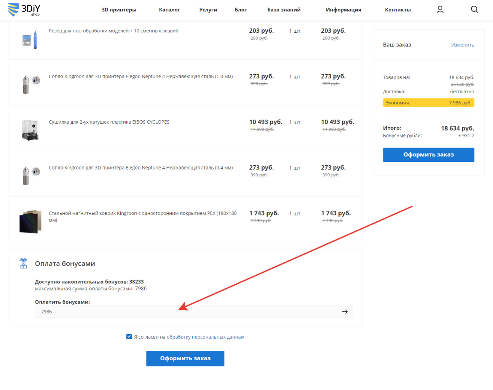The image size is (493, 390).
Task: Open the user account icon
Action: [440, 10]
